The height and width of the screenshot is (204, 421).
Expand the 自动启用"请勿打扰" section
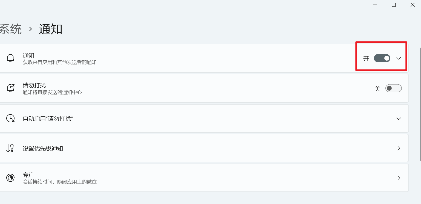pyautogui.click(x=399, y=119)
